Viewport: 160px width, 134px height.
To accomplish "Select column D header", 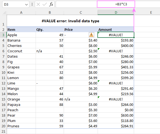I will click(116, 13).
